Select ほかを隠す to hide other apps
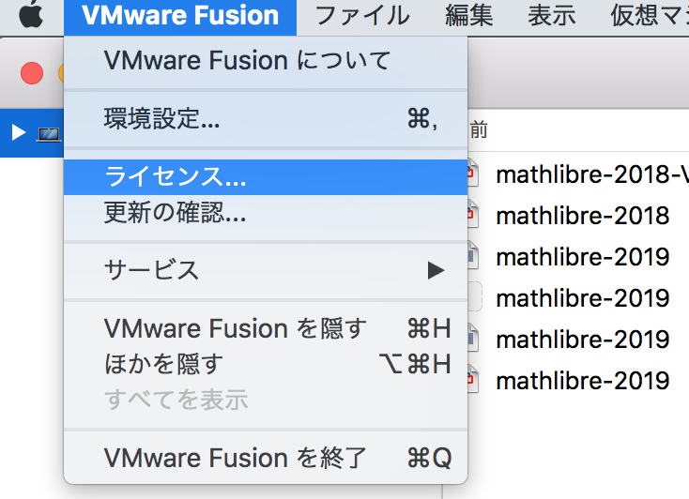689x499 pixels. point(164,363)
